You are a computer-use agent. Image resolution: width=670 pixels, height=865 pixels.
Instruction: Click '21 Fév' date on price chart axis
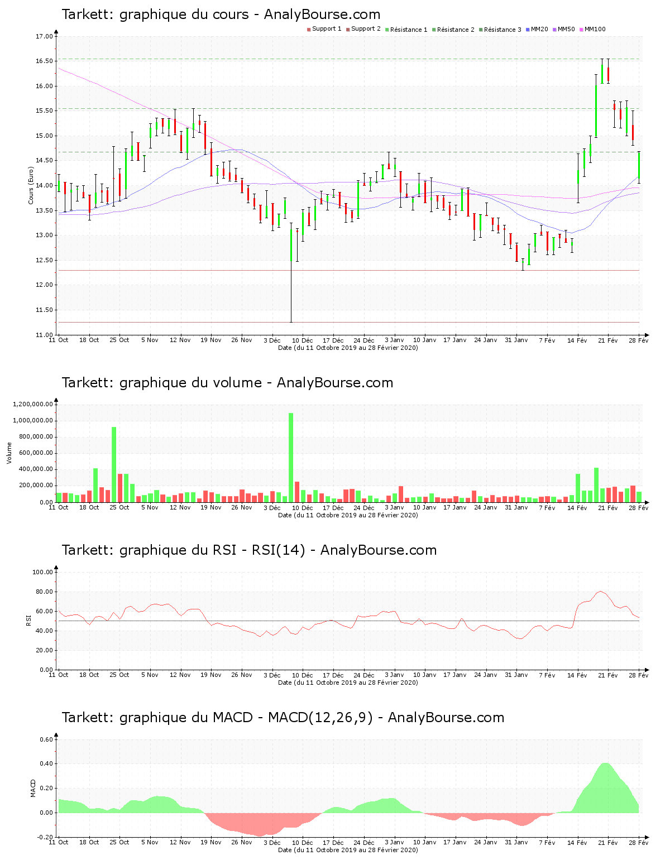pyautogui.click(x=608, y=340)
